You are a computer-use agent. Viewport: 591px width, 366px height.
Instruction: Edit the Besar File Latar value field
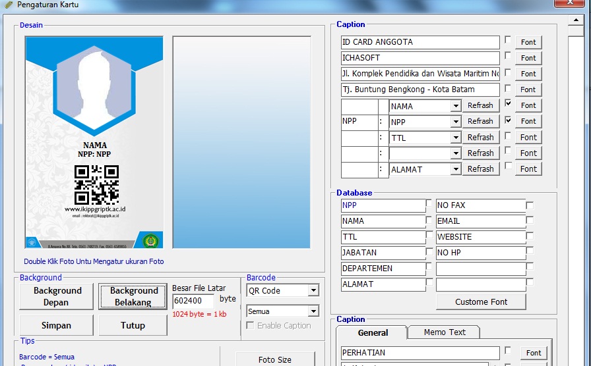point(193,301)
